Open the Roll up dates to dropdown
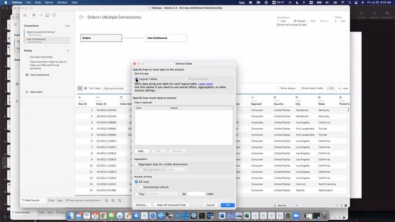The image size is (395, 222). (177, 170)
